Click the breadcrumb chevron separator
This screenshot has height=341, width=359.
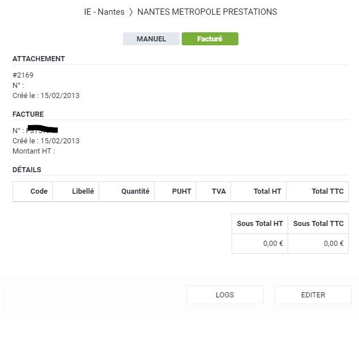click(131, 12)
